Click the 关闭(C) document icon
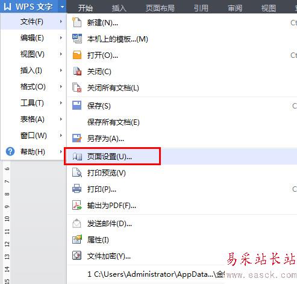 (77, 71)
